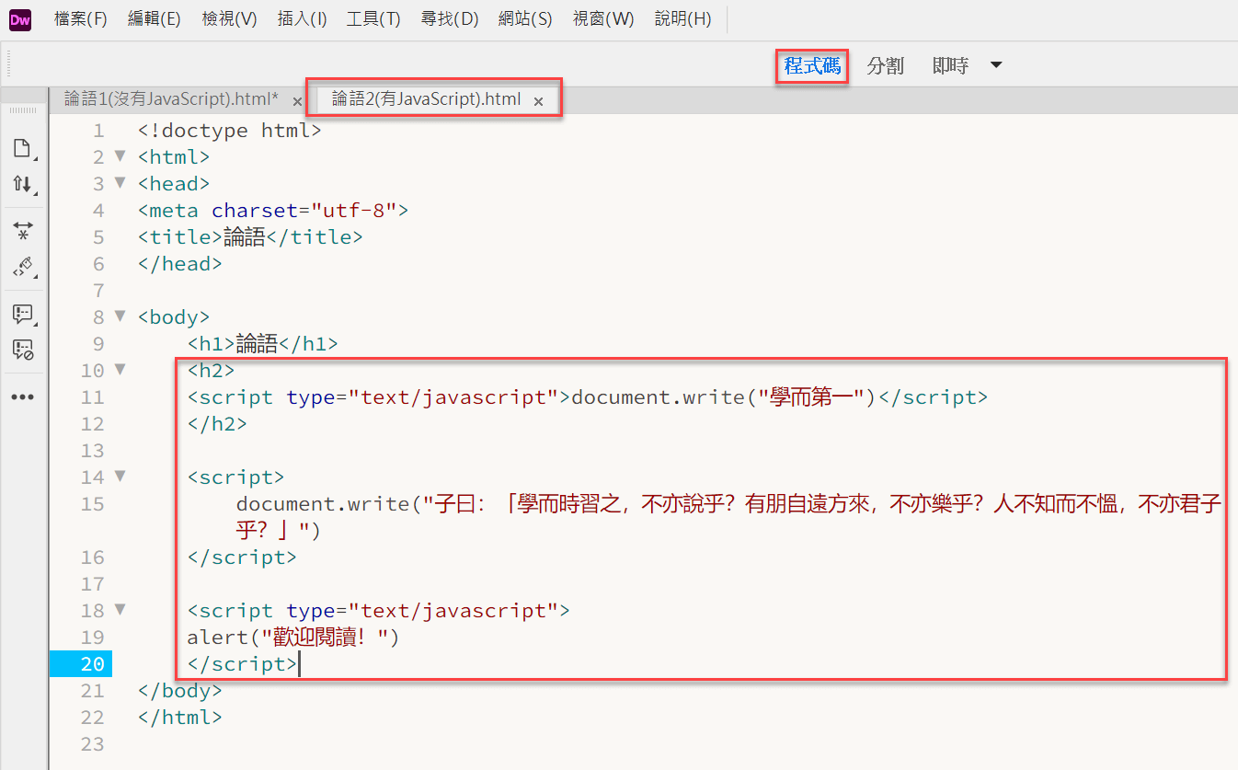The height and width of the screenshot is (770, 1238).
Task: Open the 檔案(F) menu
Action: click(81, 19)
